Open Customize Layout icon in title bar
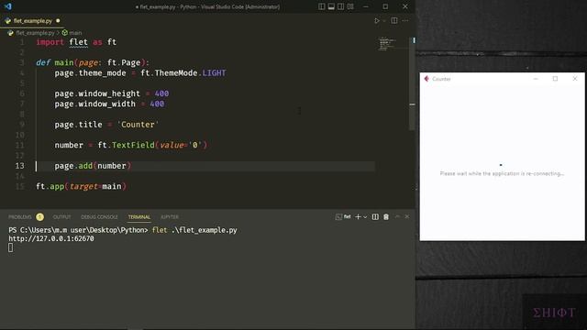This screenshot has width=587, height=330. pos(350,6)
